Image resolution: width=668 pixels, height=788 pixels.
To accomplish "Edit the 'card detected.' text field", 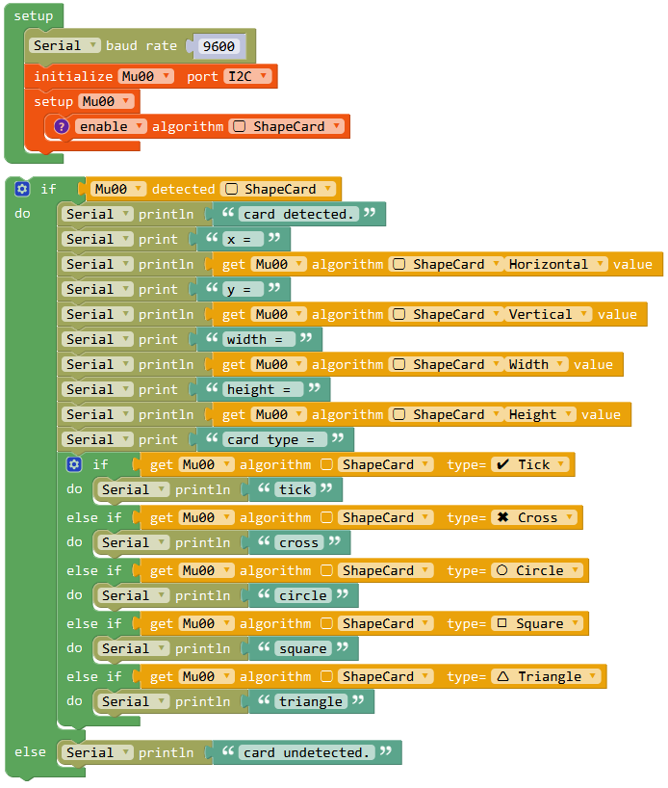I will [x=298, y=214].
